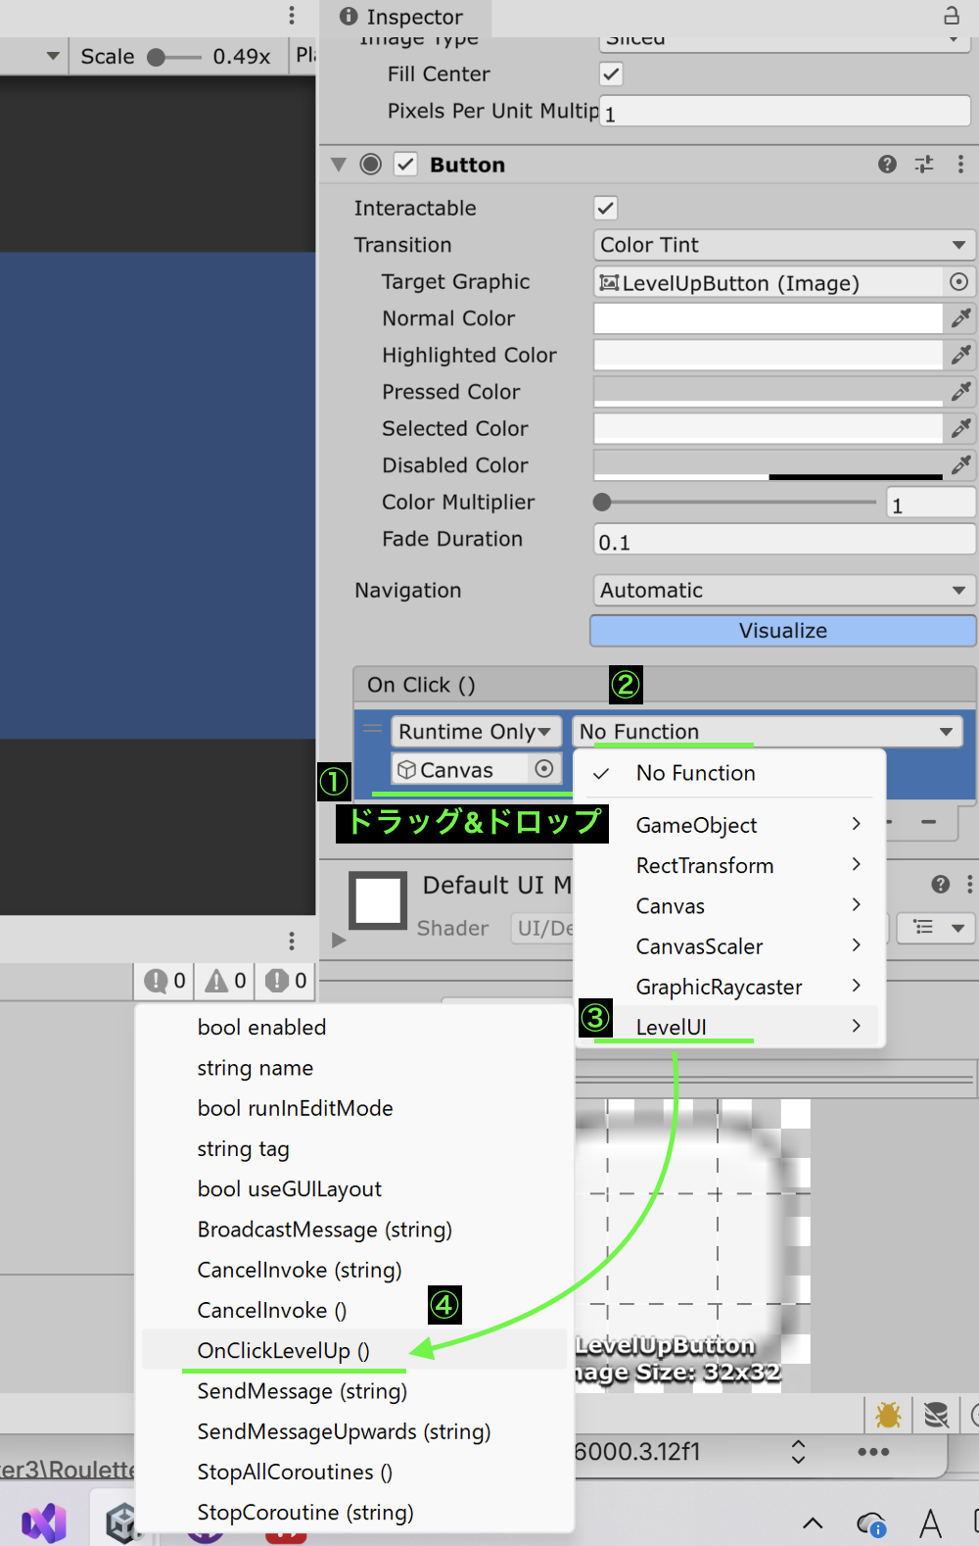This screenshot has width=979, height=1546.
Task: Disable the Interactable checkbox
Action: click(606, 208)
